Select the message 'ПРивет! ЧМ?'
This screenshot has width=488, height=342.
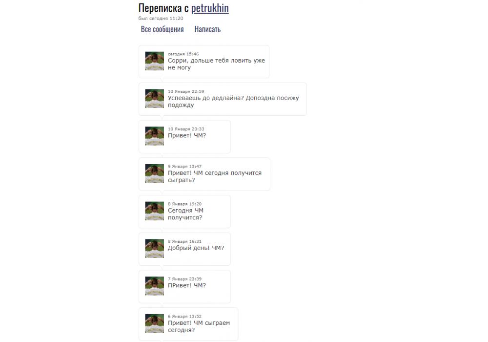coord(187,285)
